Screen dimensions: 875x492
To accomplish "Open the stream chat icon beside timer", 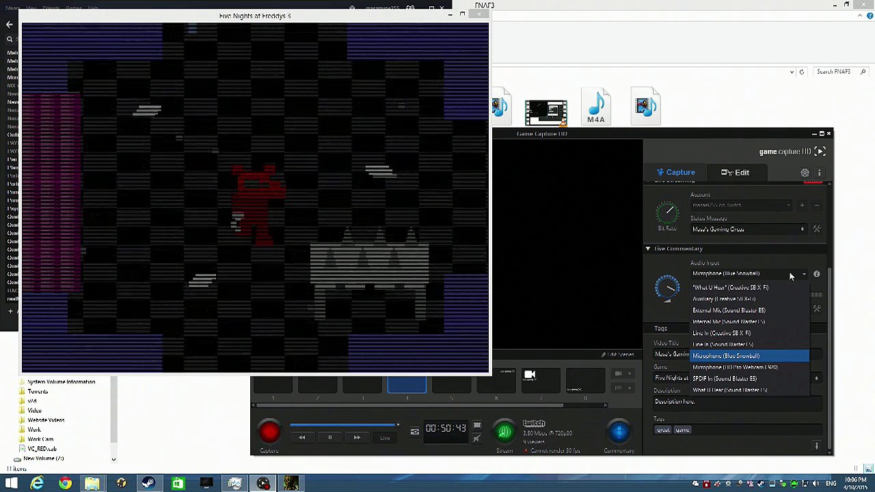I will click(x=477, y=426).
